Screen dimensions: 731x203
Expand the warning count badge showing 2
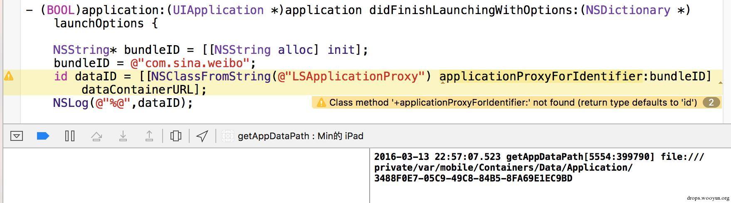(711, 103)
